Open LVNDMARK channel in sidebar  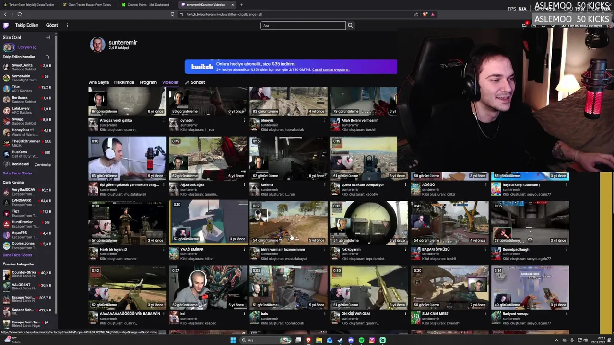coord(27,202)
